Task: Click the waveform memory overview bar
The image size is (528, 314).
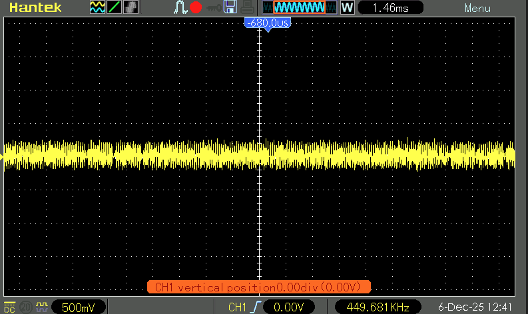Action: click(x=298, y=8)
